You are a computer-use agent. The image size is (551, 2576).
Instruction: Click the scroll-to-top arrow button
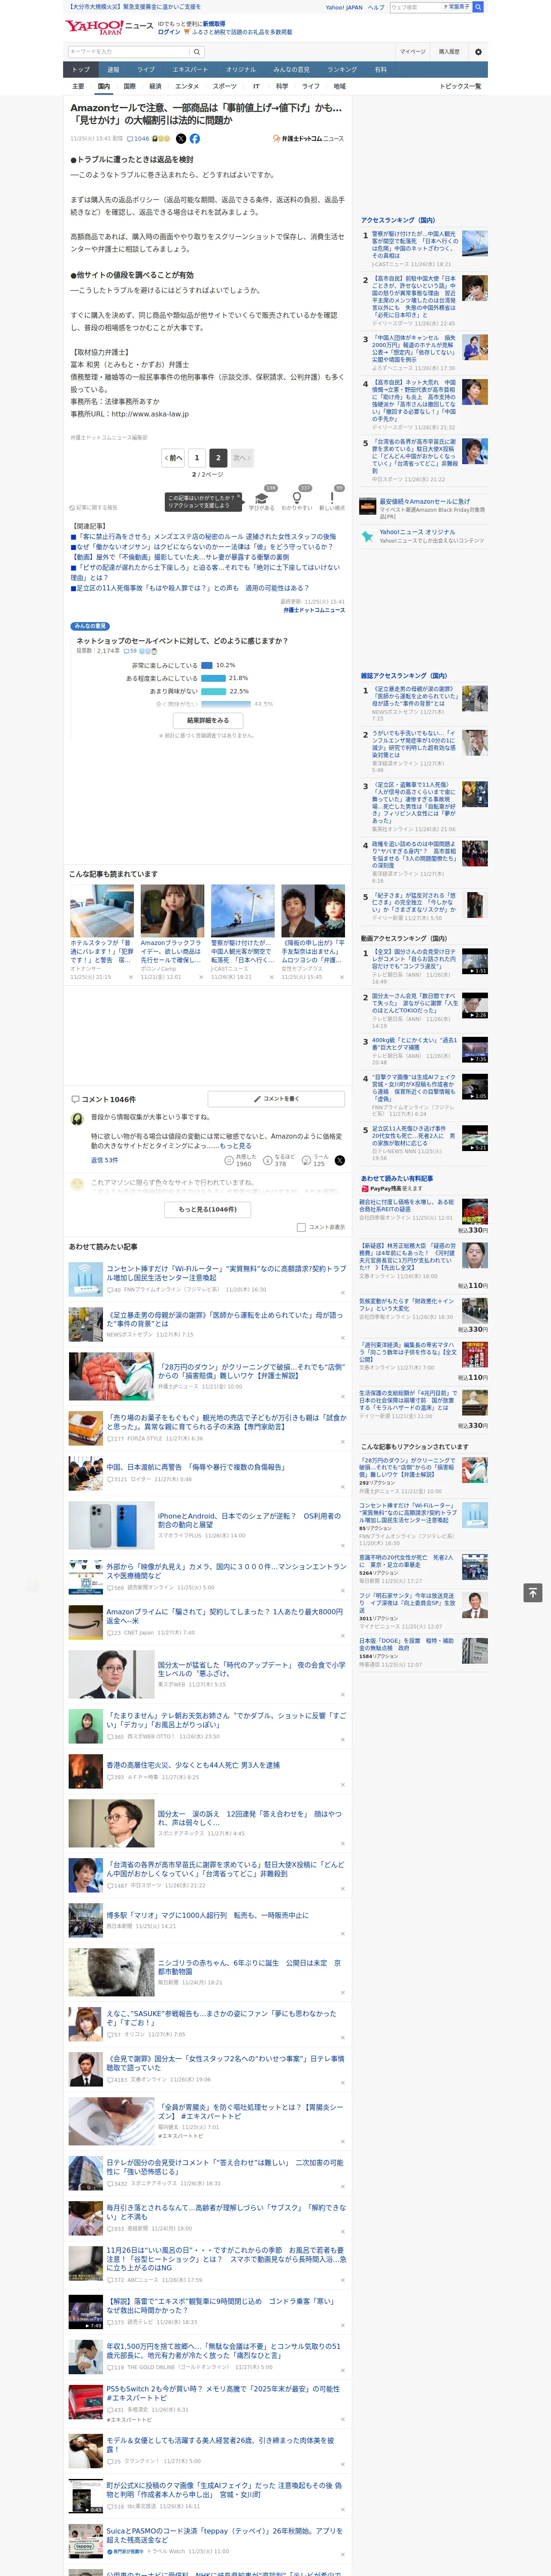tap(533, 1593)
